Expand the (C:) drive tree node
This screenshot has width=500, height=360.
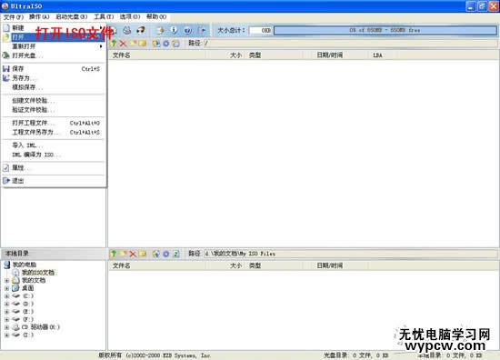6,296
